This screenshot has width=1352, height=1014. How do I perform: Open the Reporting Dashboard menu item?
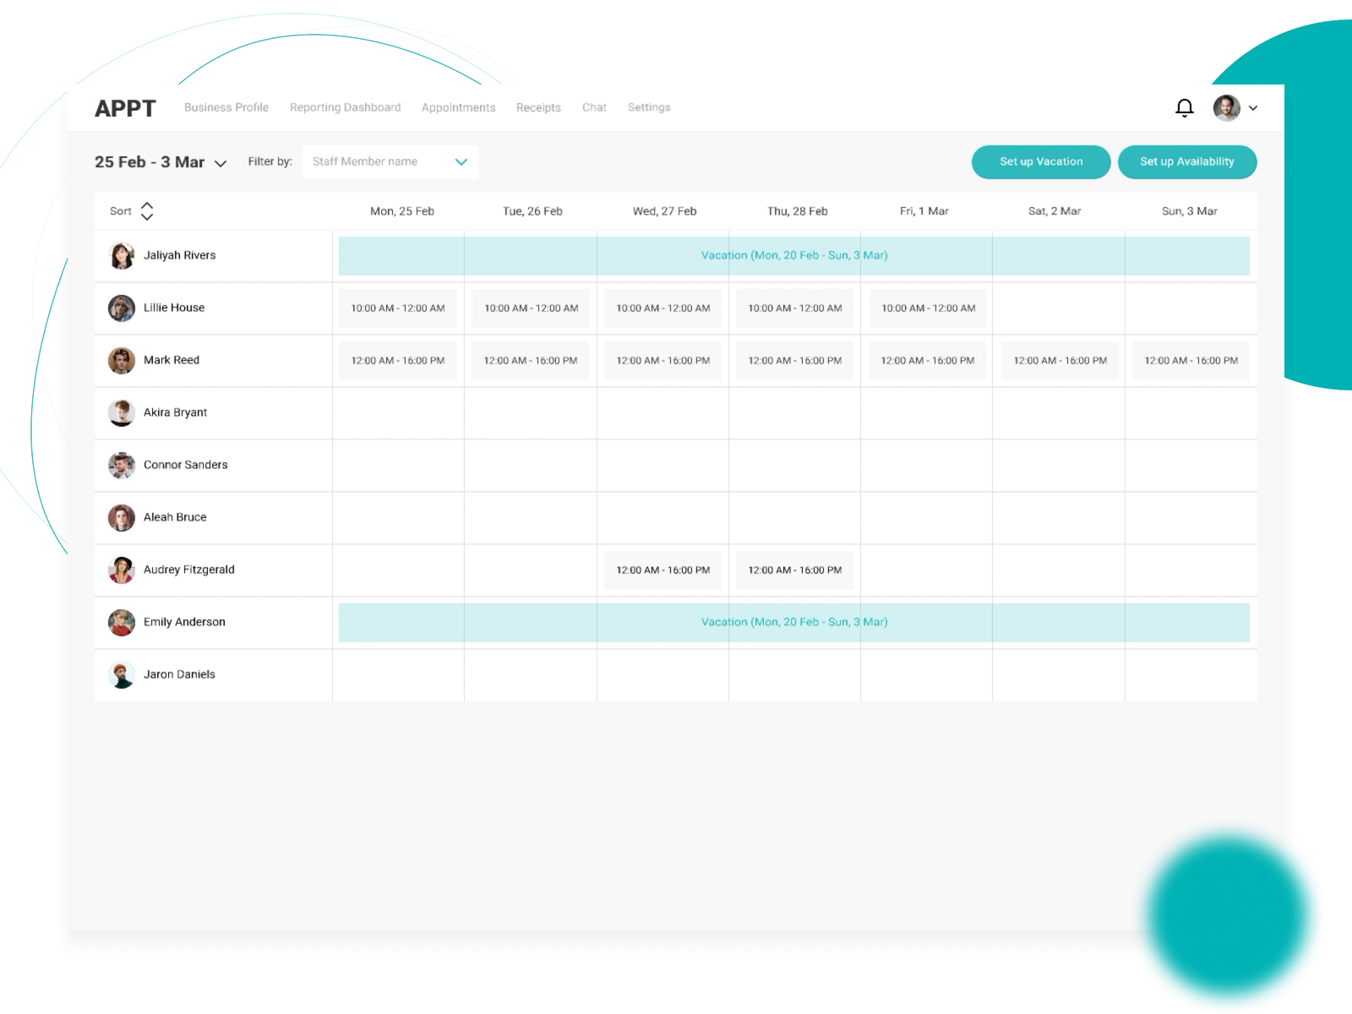pyautogui.click(x=344, y=107)
